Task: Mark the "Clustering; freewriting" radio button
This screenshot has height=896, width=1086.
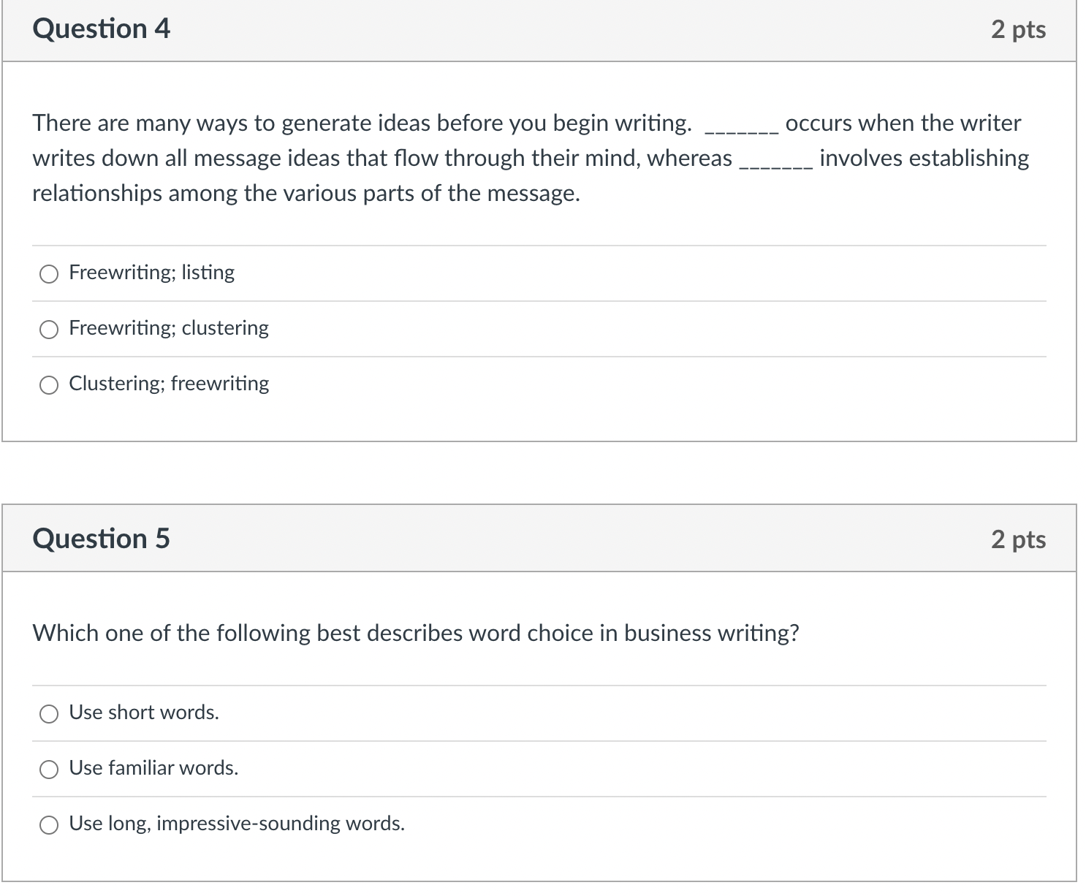Action: [x=49, y=385]
